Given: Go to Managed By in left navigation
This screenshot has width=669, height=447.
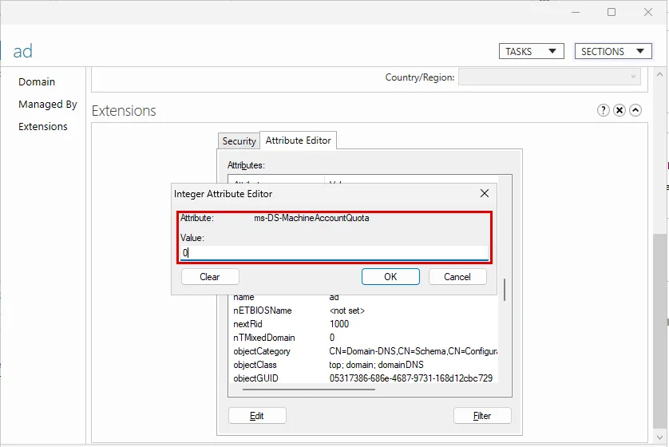Looking at the screenshot, I should pos(48,104).
